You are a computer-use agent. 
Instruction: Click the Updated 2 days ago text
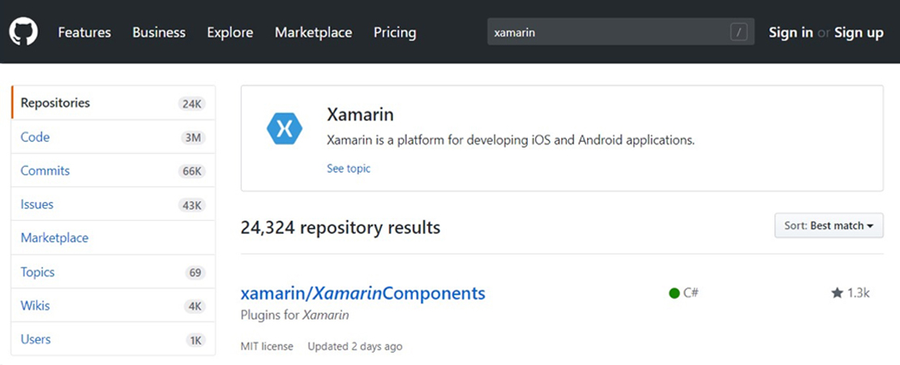click(354, 346)
